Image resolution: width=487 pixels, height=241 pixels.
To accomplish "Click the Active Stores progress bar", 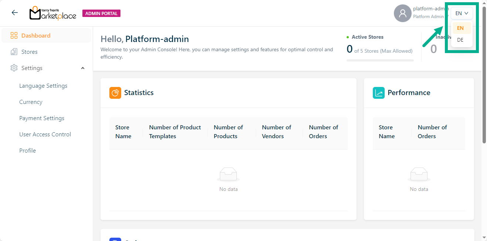I will 380,60.
